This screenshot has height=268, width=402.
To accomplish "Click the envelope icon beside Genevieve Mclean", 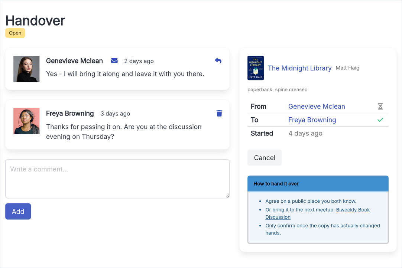I will pyautogui.click(x=114, y=61).
